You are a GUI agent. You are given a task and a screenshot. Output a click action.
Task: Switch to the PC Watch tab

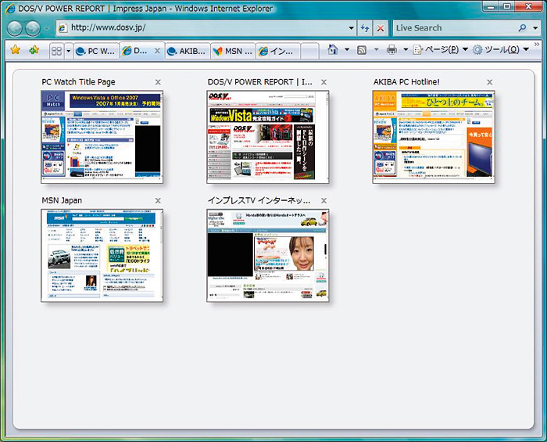point(95,51)
